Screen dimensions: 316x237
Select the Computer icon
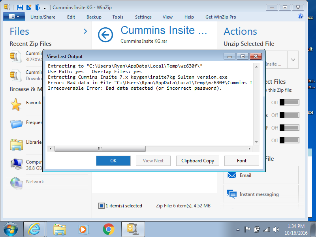[x=17, y=164]
